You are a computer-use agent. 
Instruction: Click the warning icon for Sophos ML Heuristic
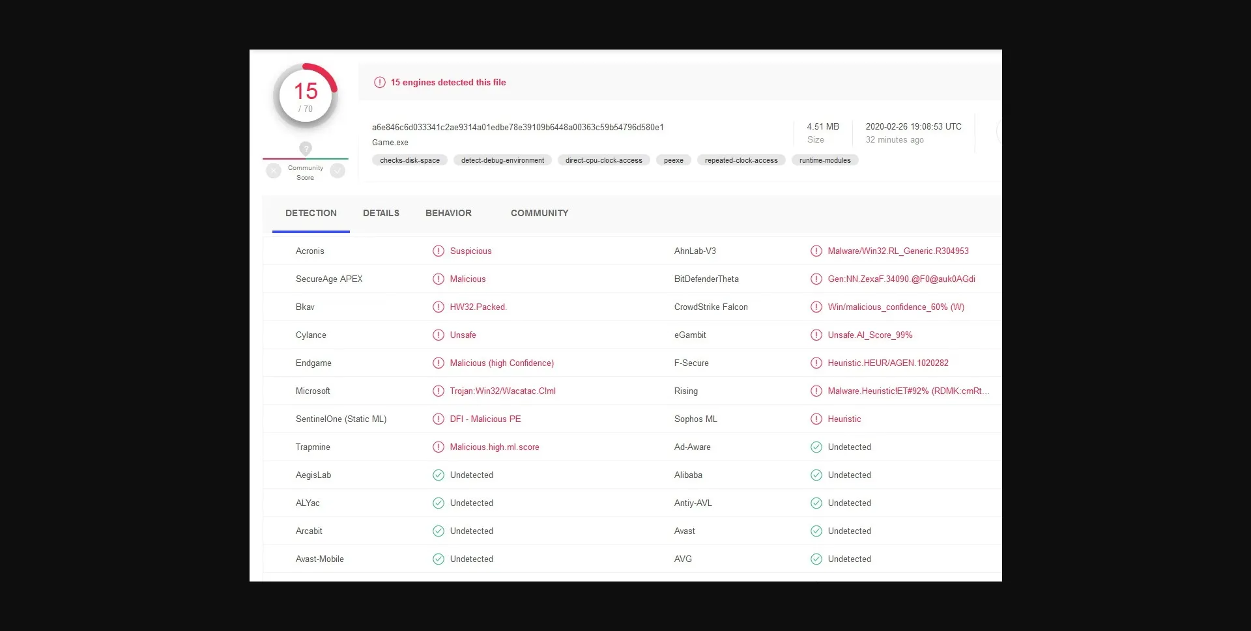click(816, 419)
